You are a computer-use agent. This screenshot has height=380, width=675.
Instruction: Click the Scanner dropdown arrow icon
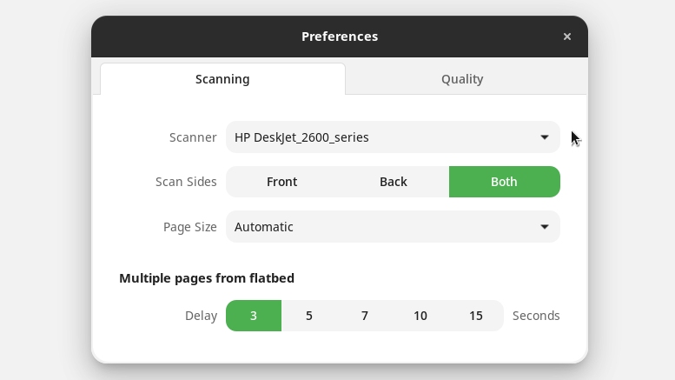pos(545,137)
